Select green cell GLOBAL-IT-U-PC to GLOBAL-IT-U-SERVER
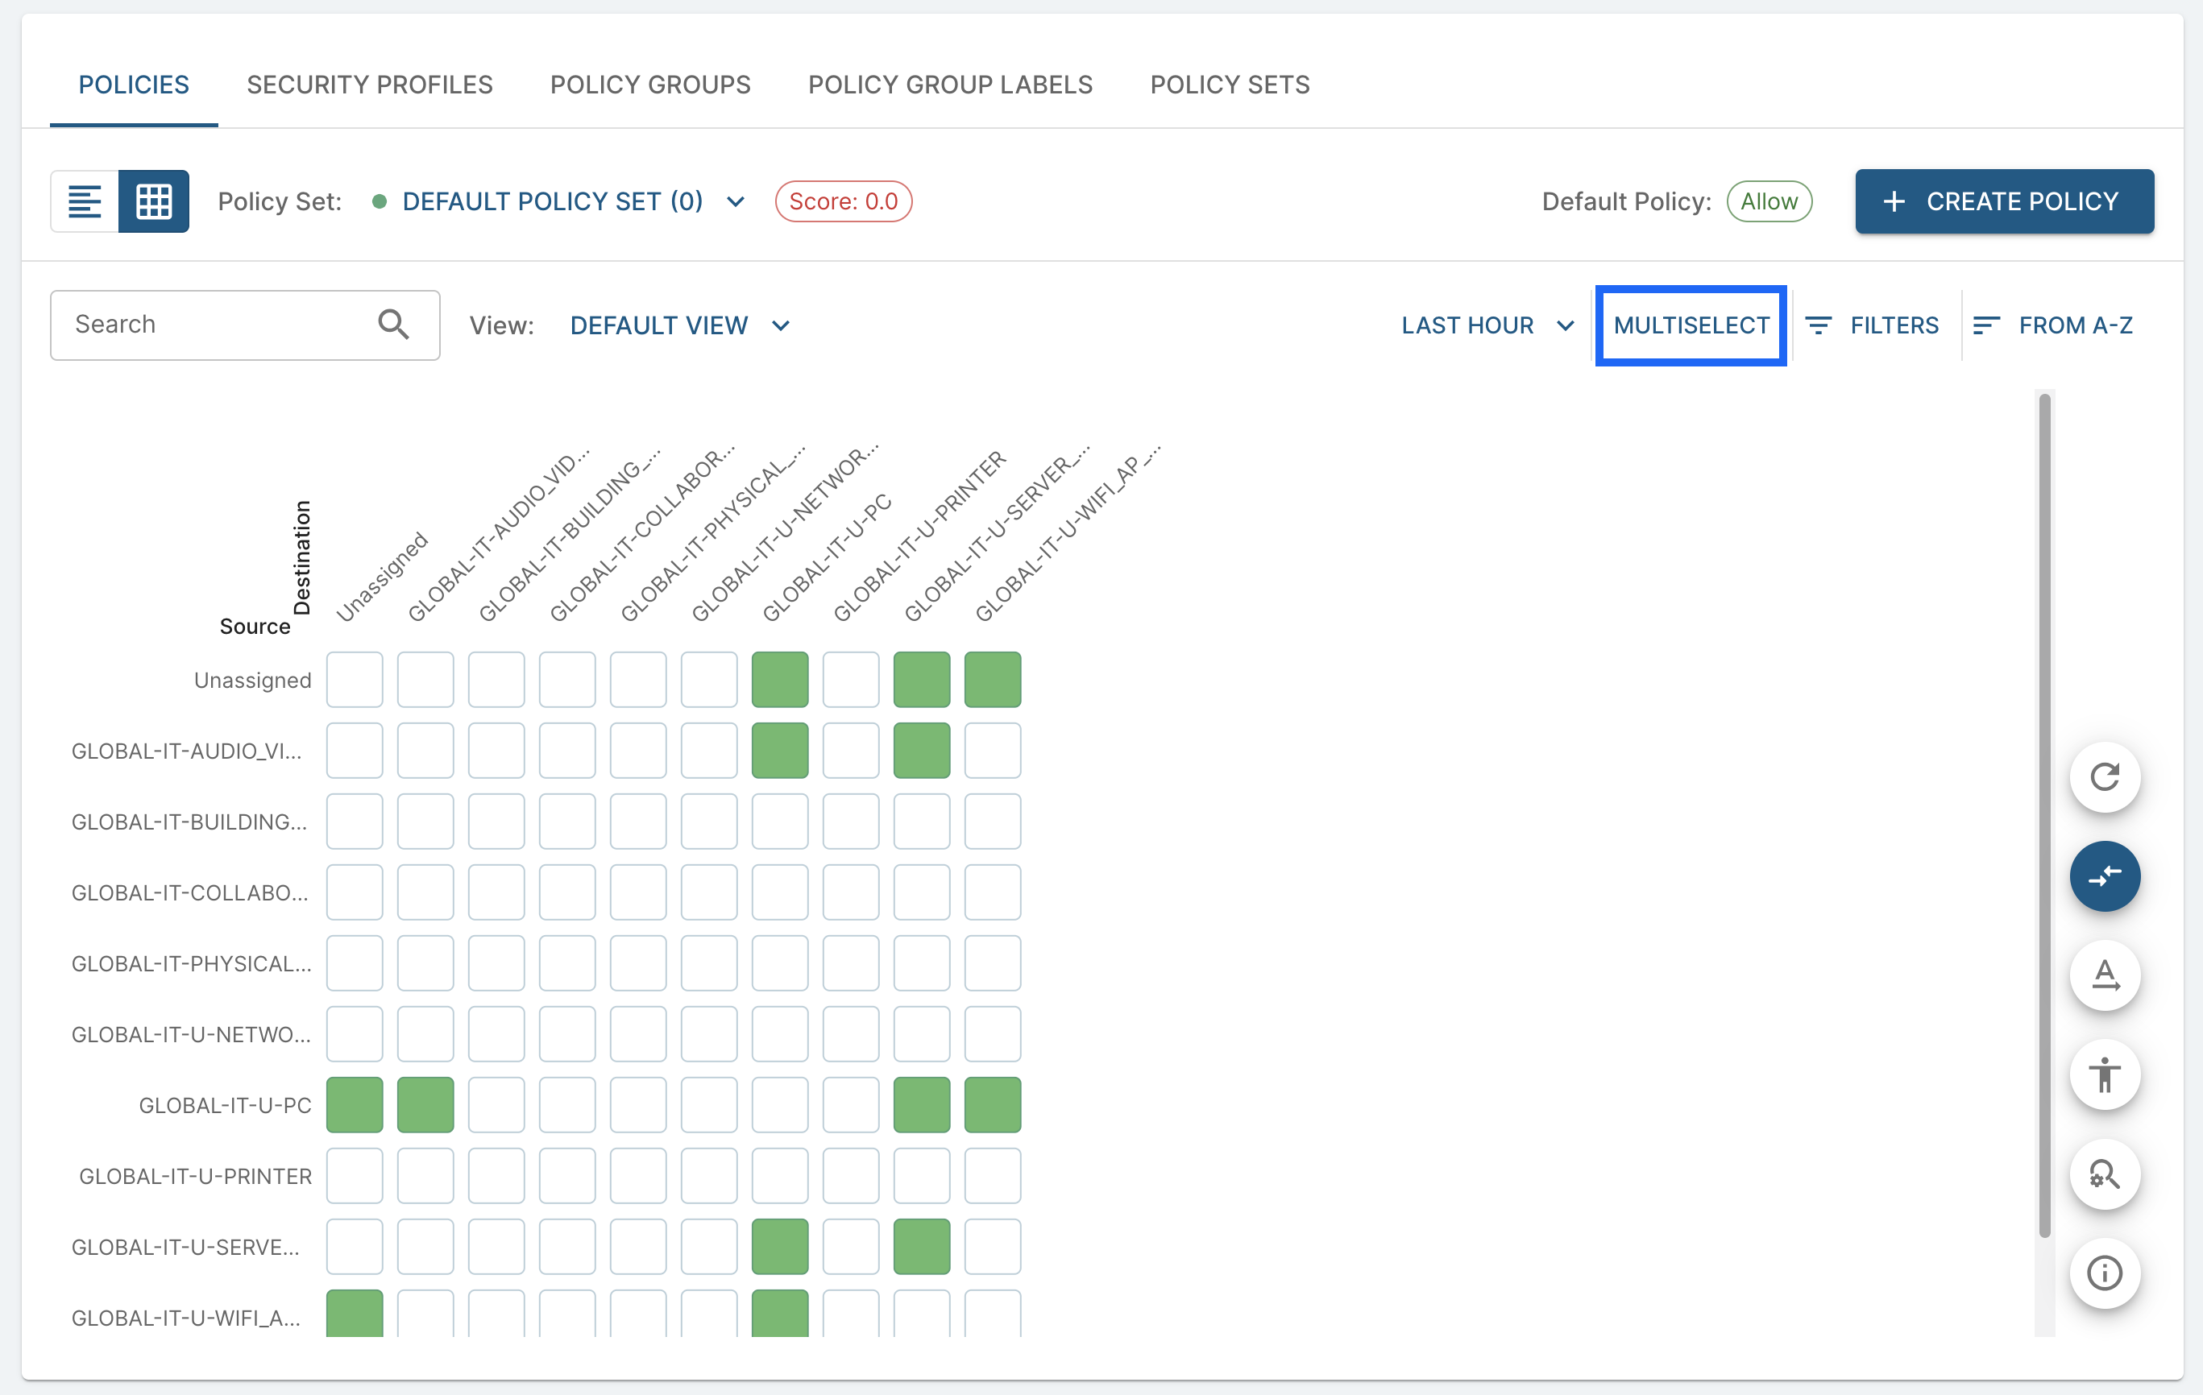This screenshot has width=2203, height=1395. (921, 1105)
